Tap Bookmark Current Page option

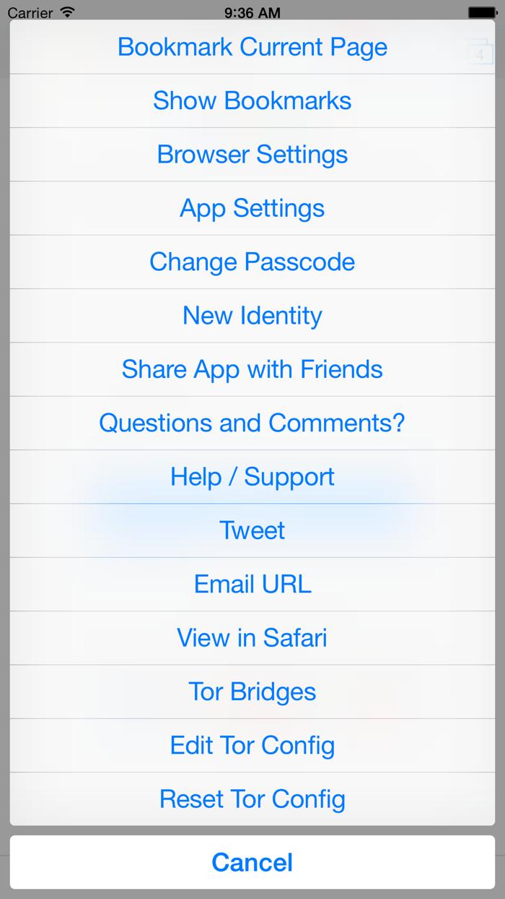(x=252, y=48)
